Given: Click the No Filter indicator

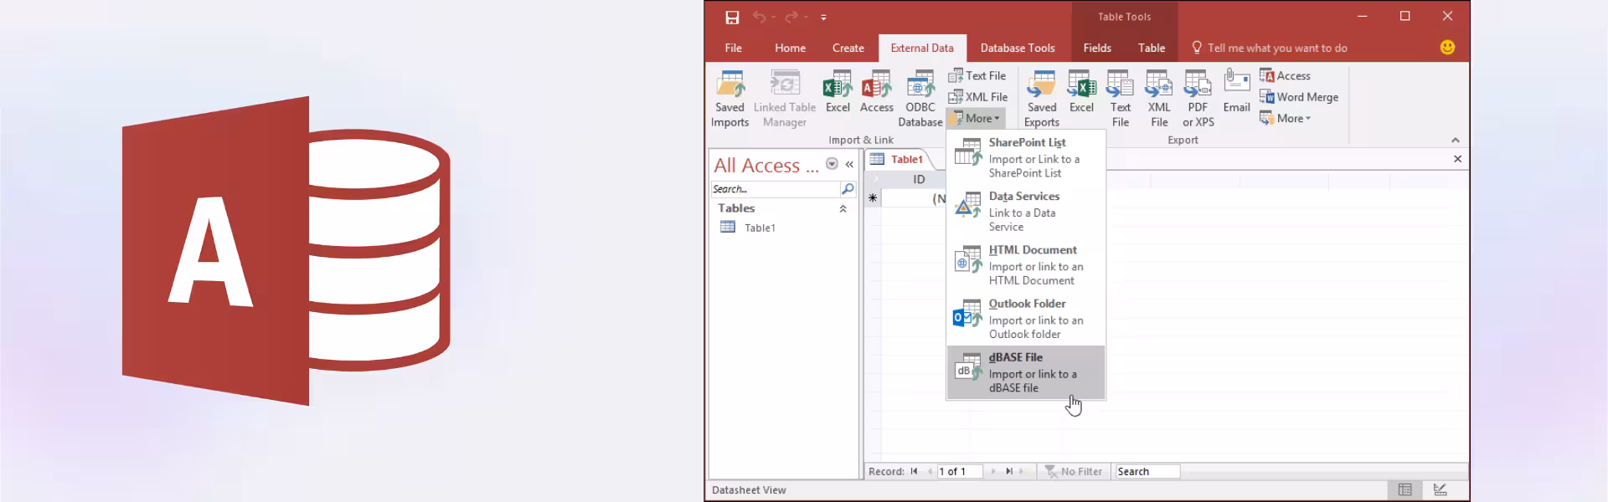Looking at the screenshot, I should pos(1074,471).
